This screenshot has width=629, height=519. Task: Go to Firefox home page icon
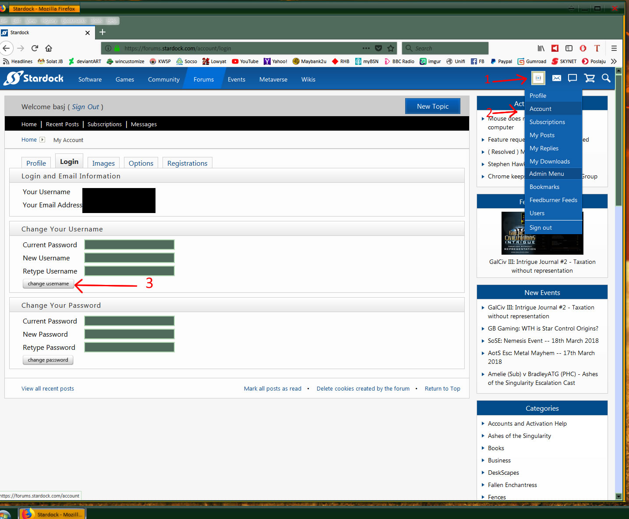(49, 48)
